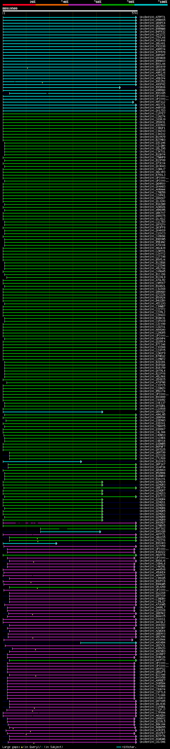Click the cyan ~100% identity legend bar

[x=151, y=5]
